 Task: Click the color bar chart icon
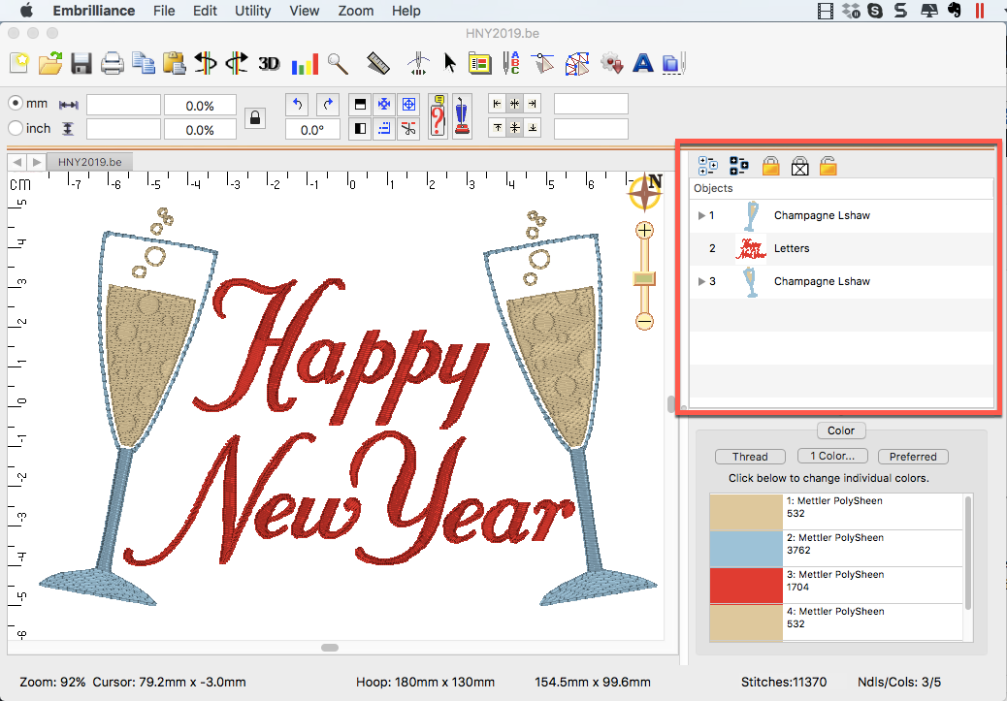[x=305, y=64]
